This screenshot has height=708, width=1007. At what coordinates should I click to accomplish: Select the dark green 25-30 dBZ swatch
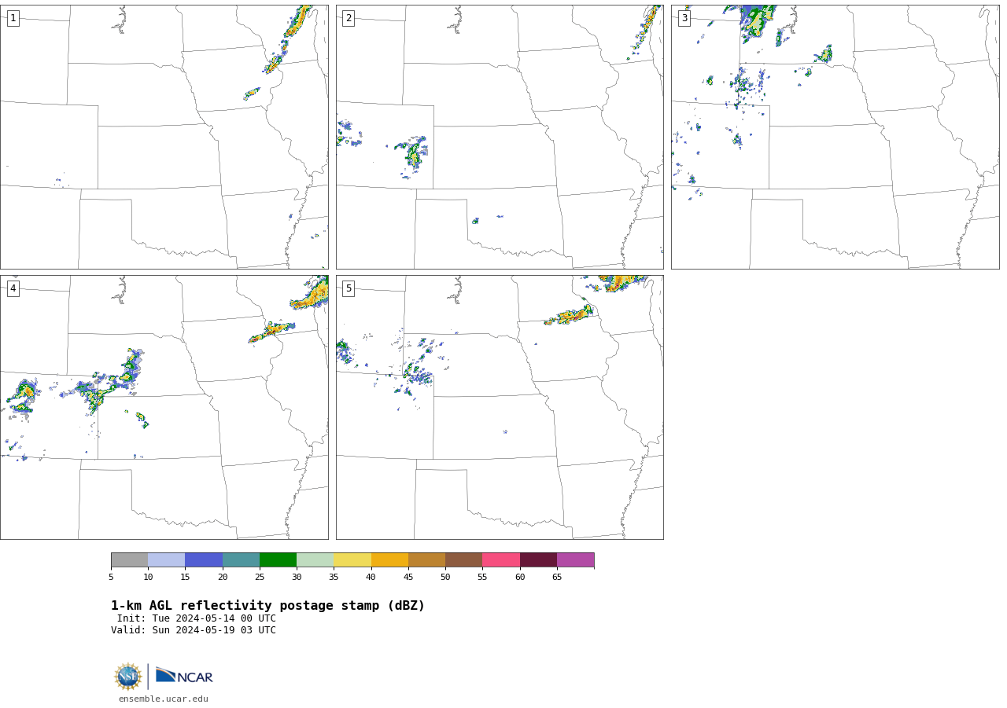(x=278, y=560)
